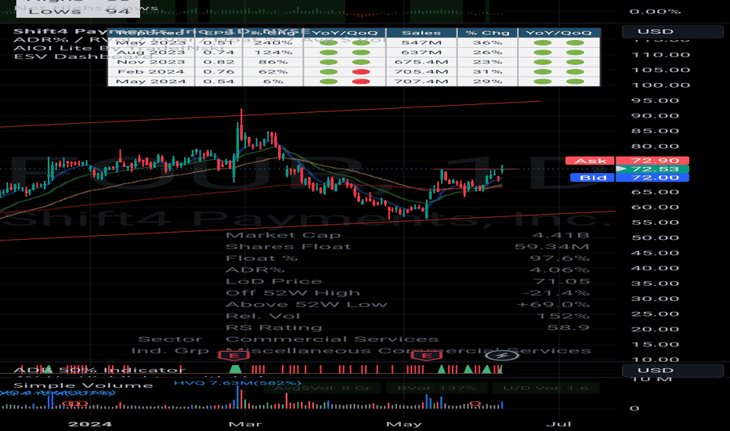Click the Sales column header
The image size is (730, 431).
pyautogui.click(x=421, y=33)
